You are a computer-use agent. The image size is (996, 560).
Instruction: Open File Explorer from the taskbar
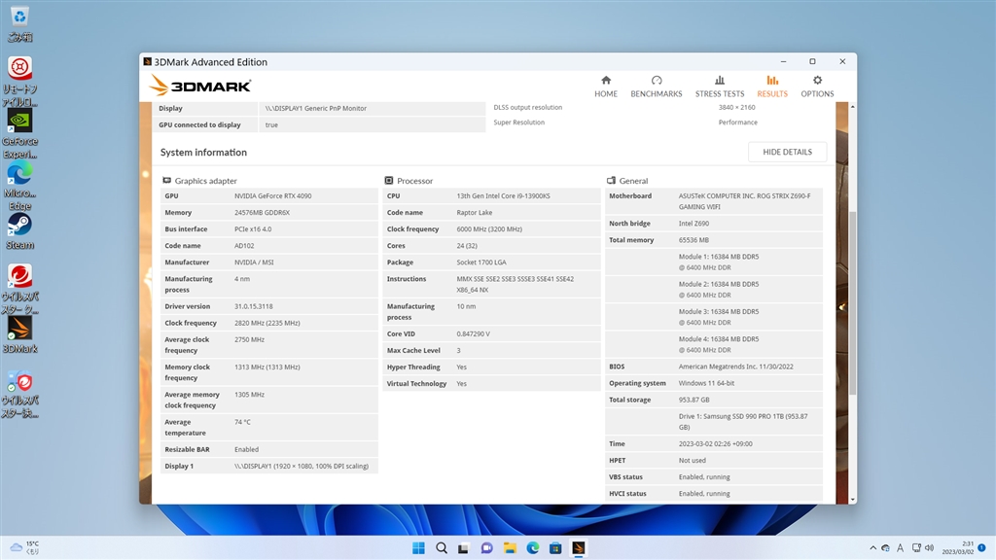(x=510, y=547)
